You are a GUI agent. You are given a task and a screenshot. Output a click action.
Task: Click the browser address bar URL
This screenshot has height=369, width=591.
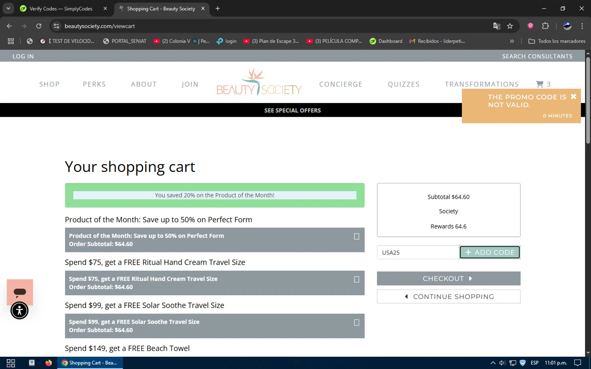[x=100, y=26]
